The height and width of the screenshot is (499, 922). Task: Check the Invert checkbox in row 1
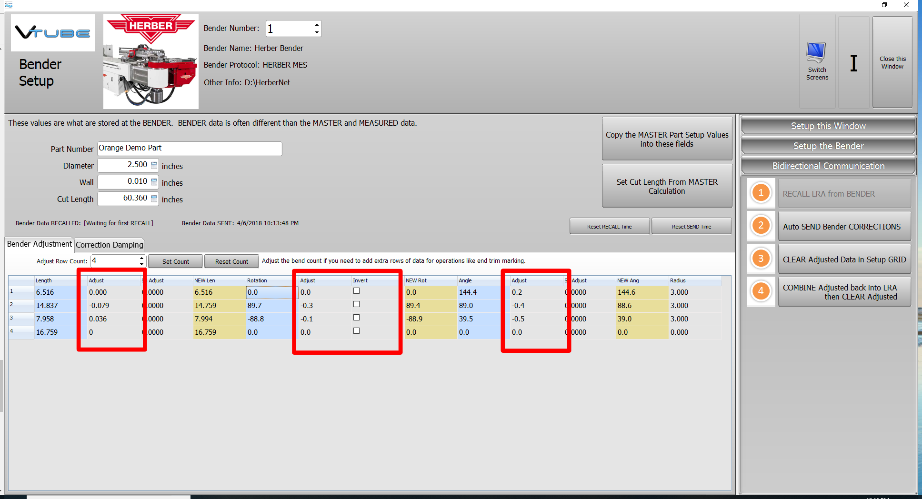coord(356,291)
